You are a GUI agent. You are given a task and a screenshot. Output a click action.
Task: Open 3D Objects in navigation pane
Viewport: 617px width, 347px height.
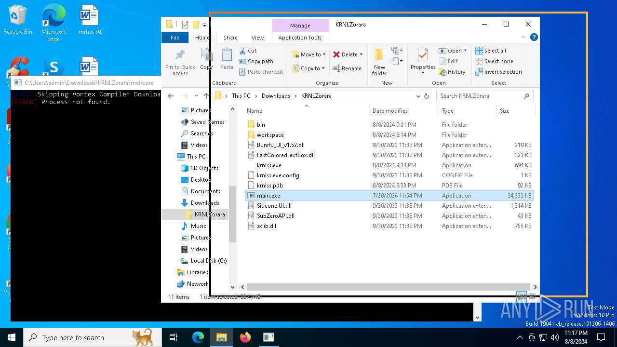click(200, 168)
